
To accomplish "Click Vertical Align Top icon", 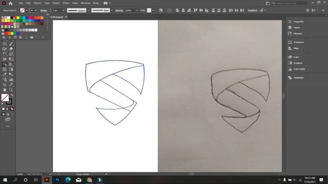I will tap(195, 10).
